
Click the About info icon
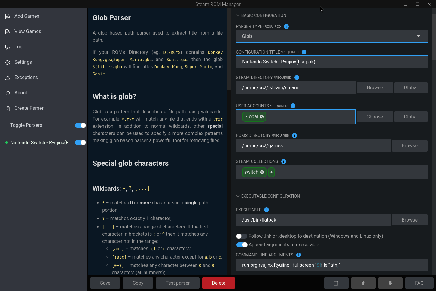pyautogui.click(x=8, y=93)
